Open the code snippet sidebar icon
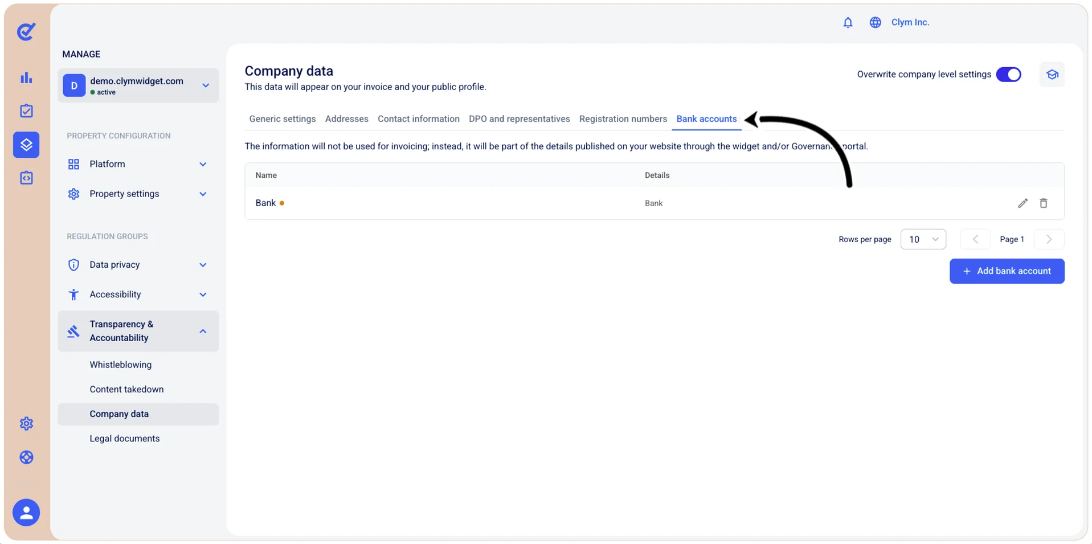1092x544 pixels. [26, 178]
